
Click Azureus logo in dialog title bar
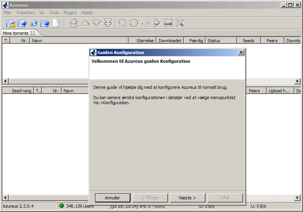(x=94, y=53)
